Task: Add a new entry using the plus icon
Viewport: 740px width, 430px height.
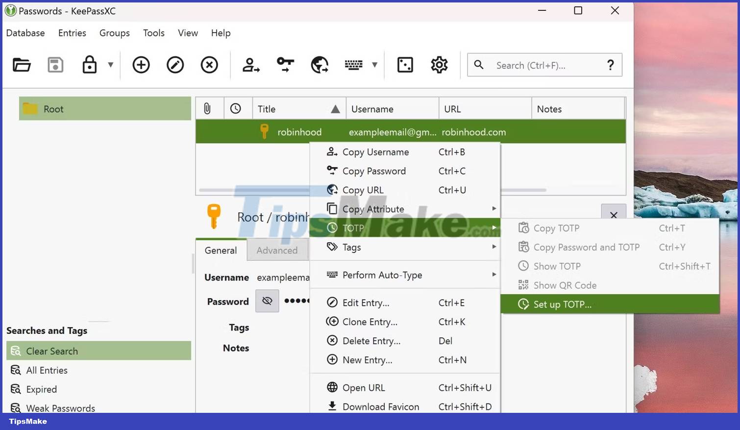Action: pyautogui.click(x=141, y=65)
